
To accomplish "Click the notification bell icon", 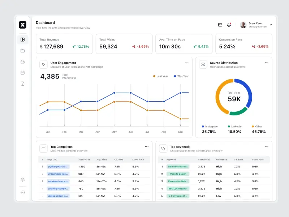I will (229, 25).
